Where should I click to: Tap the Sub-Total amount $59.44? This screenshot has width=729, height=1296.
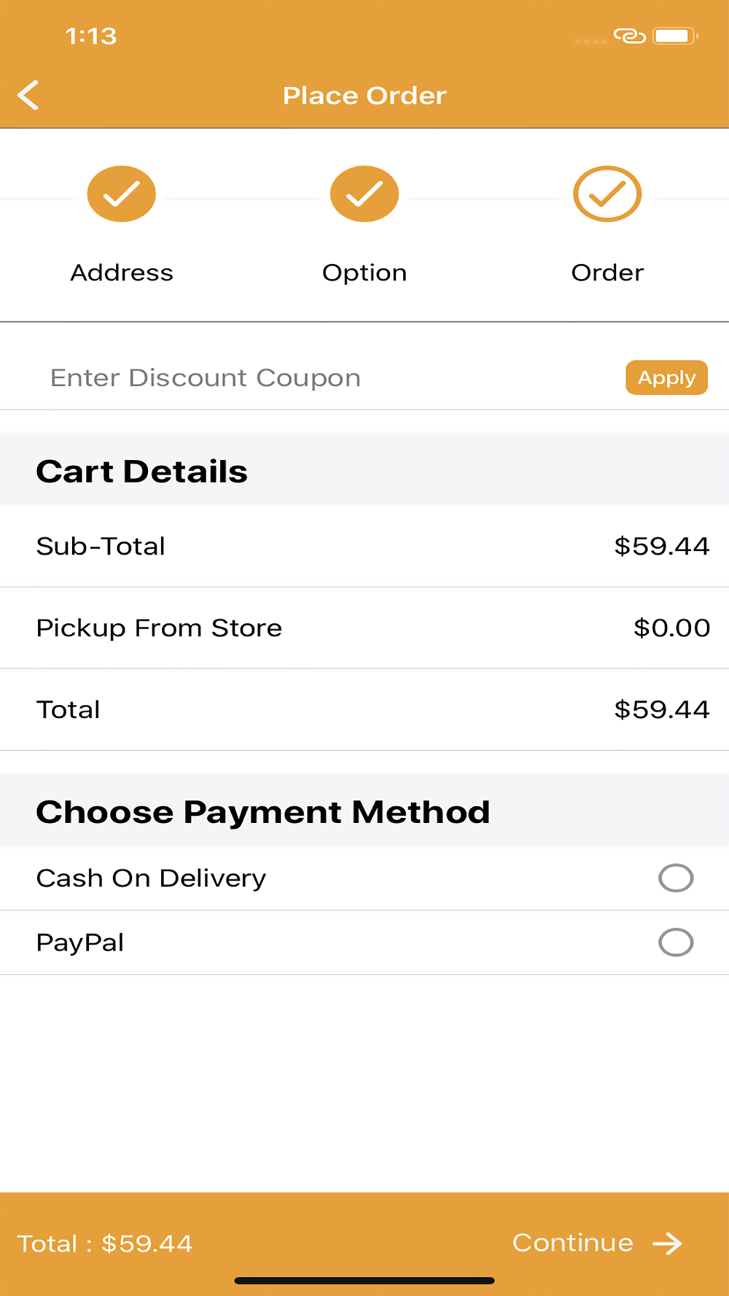point(662,546)
